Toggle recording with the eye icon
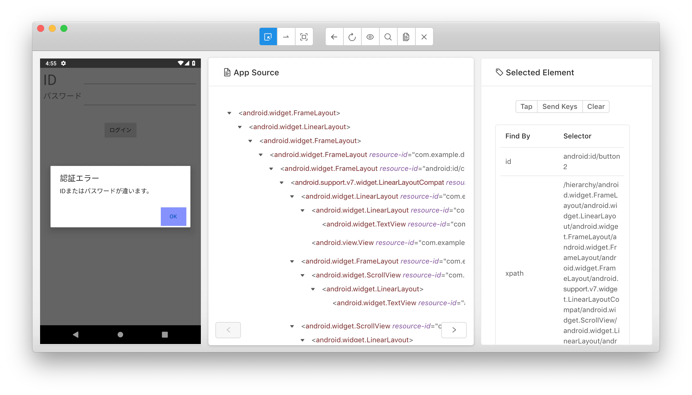Screen dimensions: 692x395 [x=370, y=37]
